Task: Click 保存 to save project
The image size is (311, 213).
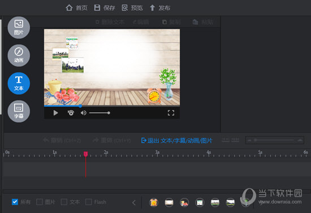Action: tap(105, 8)
